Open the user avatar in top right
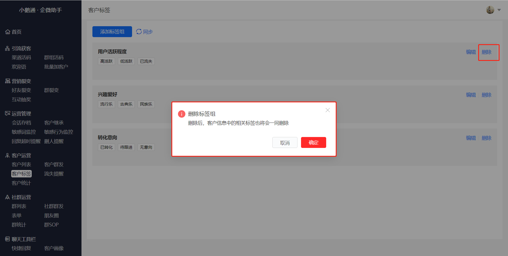 coord(490,10)
